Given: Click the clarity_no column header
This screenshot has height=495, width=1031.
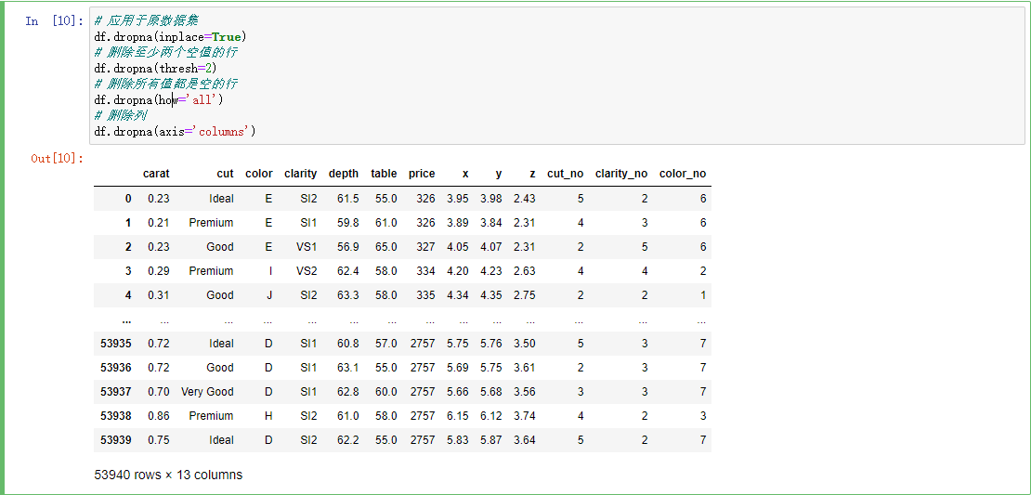Looking at the screenshot, I should coord(621,175).
